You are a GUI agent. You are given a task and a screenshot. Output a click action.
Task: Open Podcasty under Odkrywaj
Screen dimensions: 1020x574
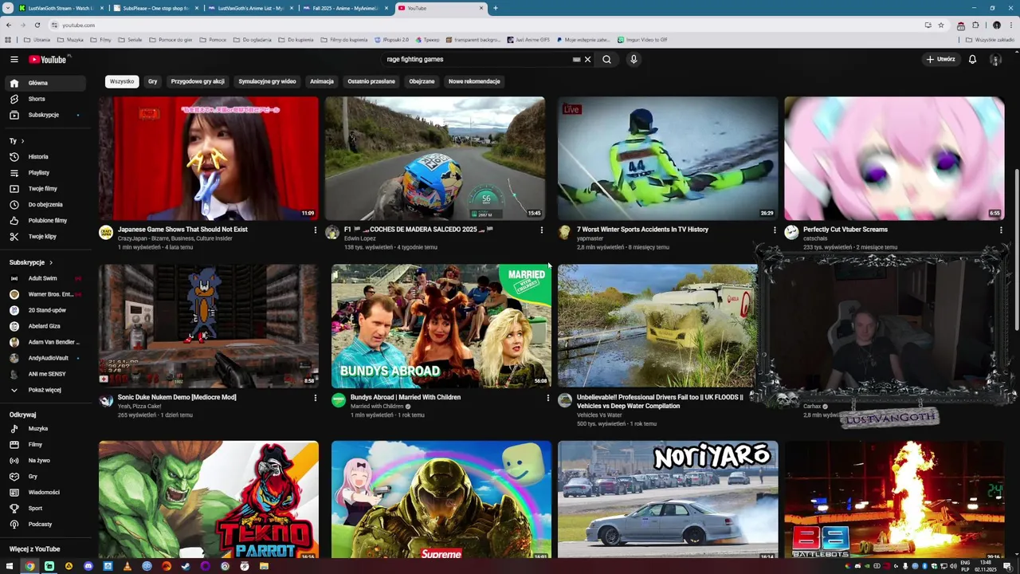(x=45, y=525)
